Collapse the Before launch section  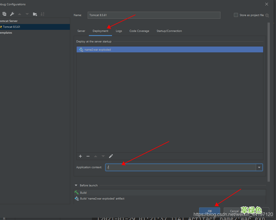point(76,185)
